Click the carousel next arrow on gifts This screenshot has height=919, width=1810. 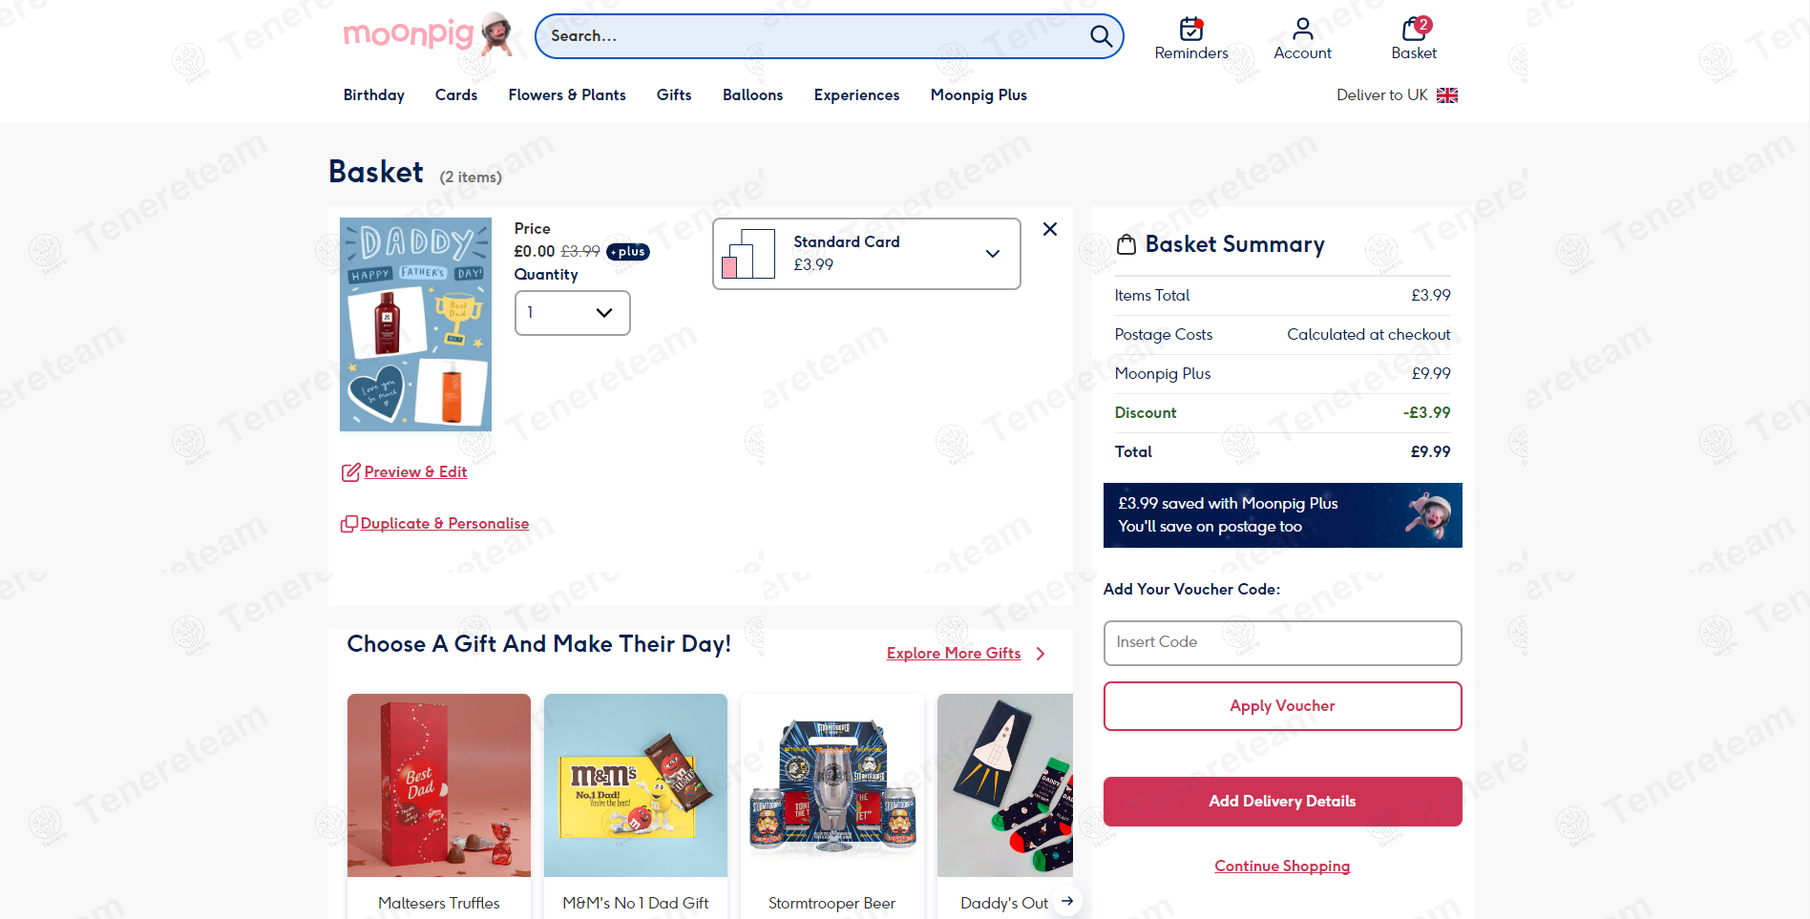tap(1067, 901)
